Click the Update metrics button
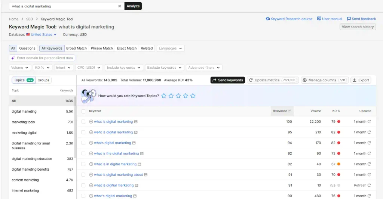383x199 pixels. (x=273, y=80)
